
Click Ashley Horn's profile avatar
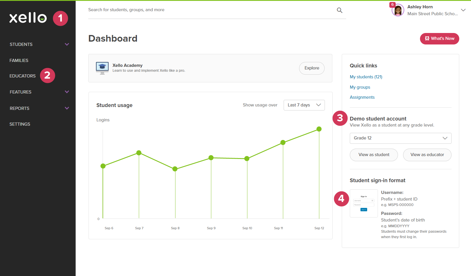[x=398, y=10]
